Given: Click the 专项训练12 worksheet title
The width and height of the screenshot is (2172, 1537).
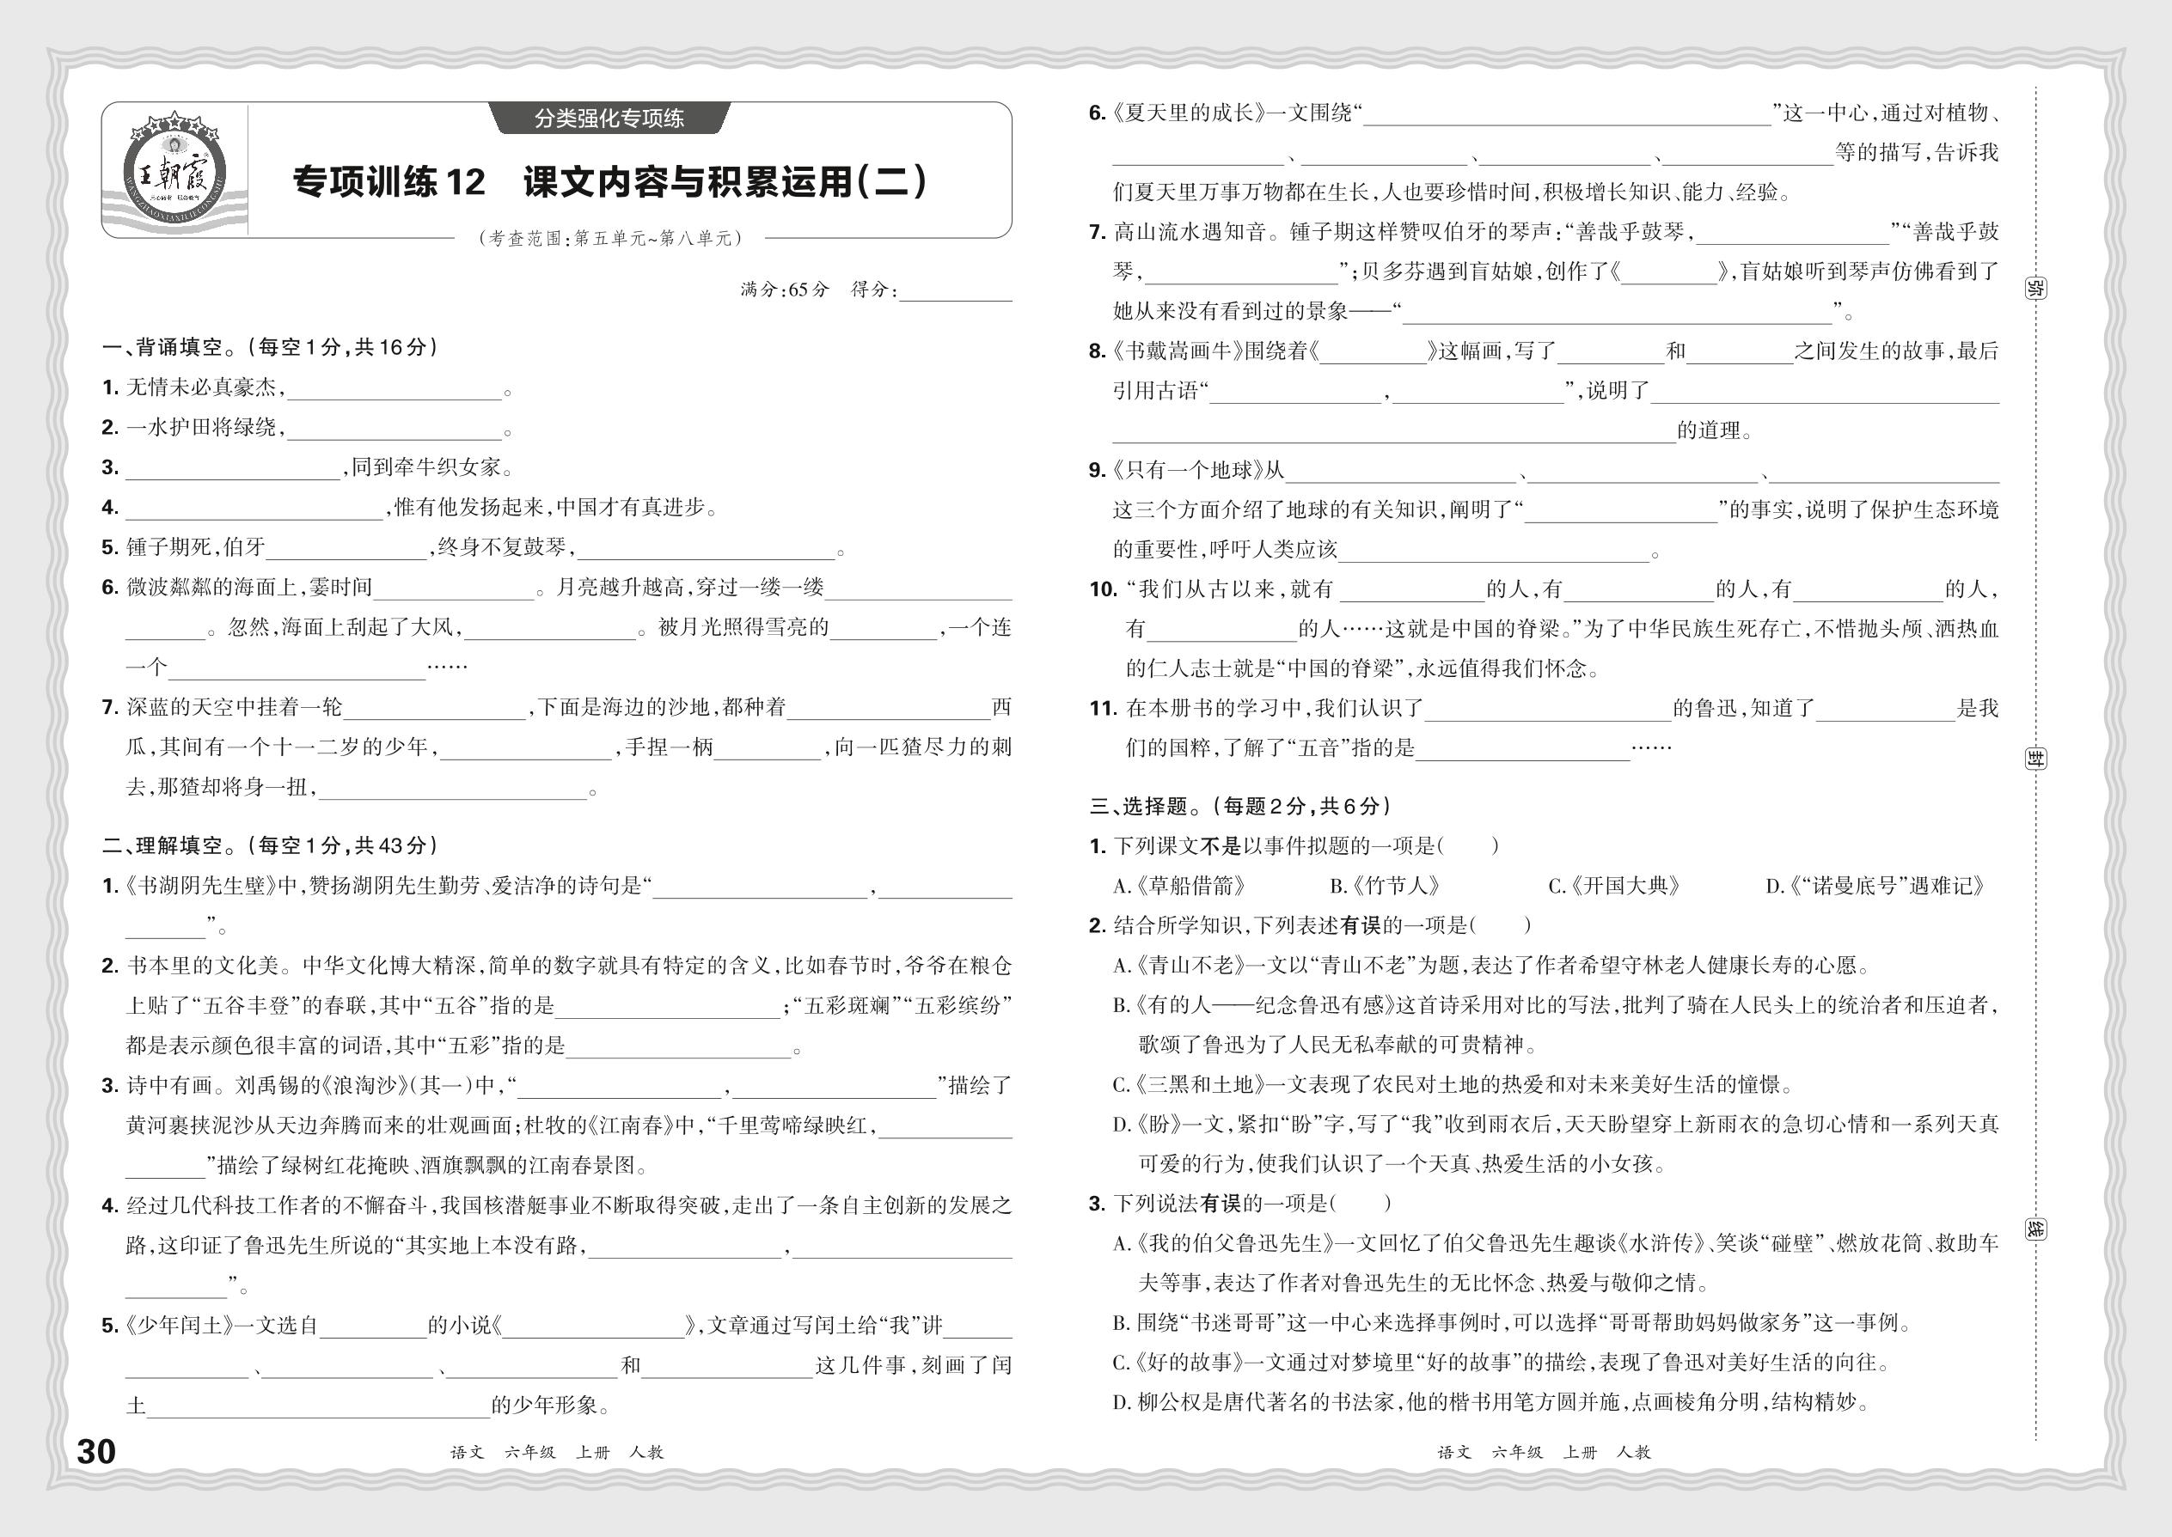Looking at the screenshot, I should (x=611, y=182).
